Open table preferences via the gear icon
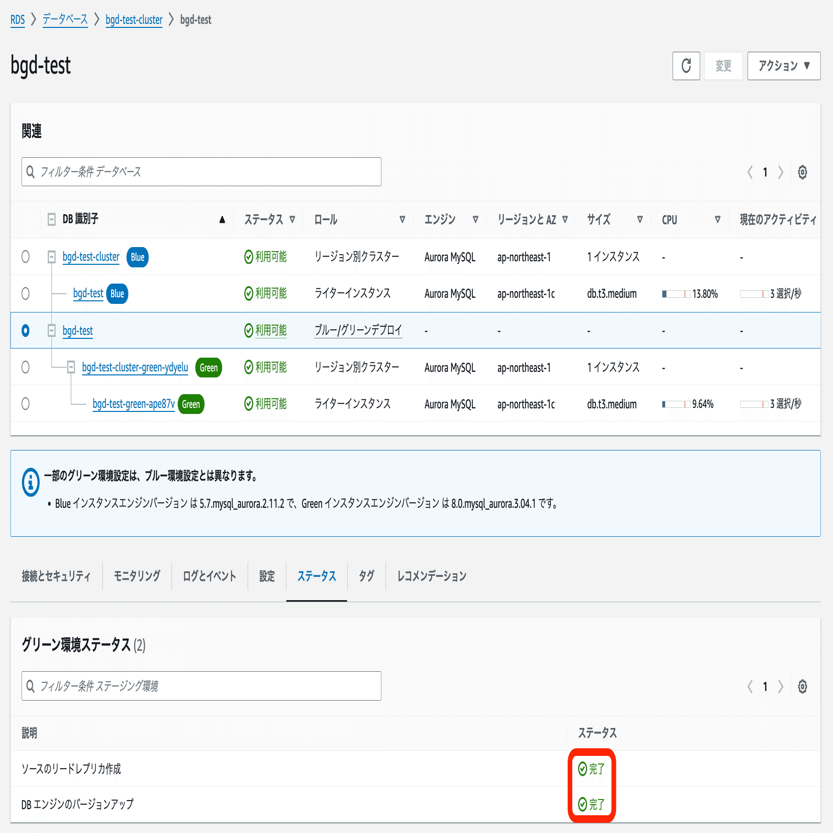The width and height of the screenshot is (833, 833). tap(802, 172)
